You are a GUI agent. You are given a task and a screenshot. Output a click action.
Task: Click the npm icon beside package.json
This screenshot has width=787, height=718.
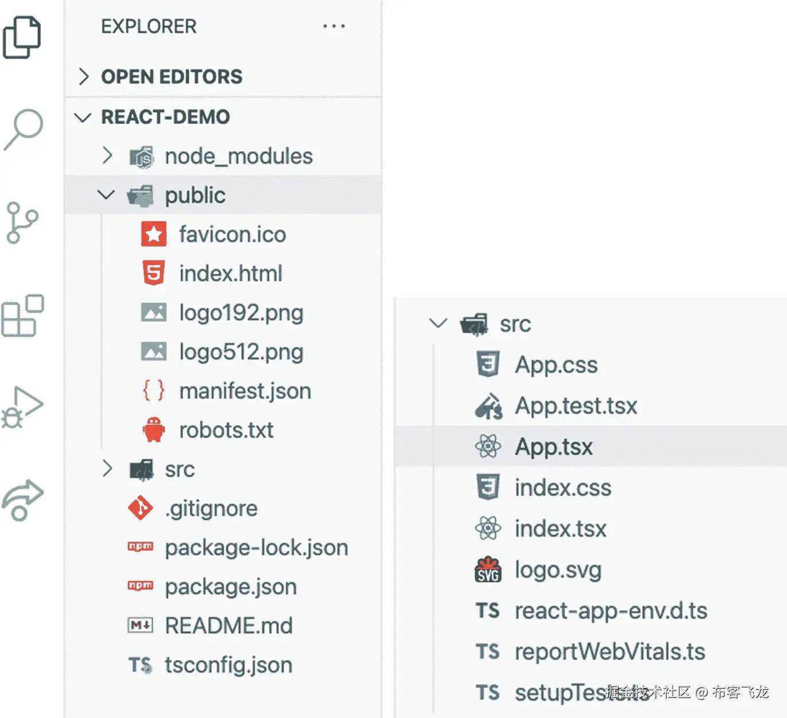pos(140,586)
